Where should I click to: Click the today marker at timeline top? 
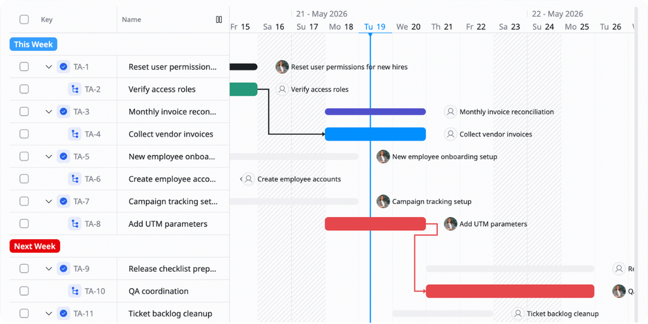[x=370, y=35]
